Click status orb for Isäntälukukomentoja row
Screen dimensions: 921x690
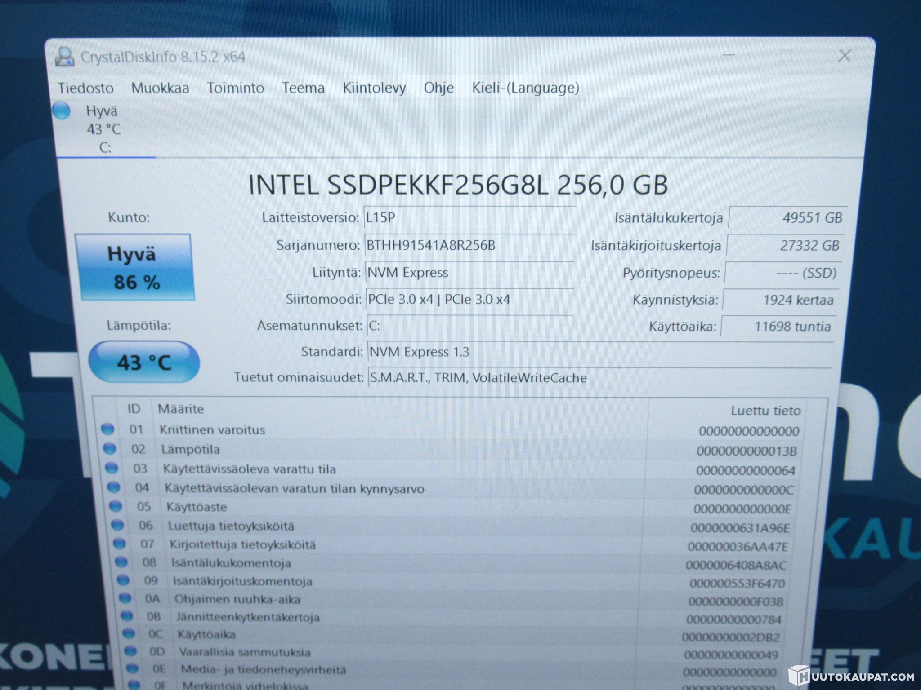(121, 562)
